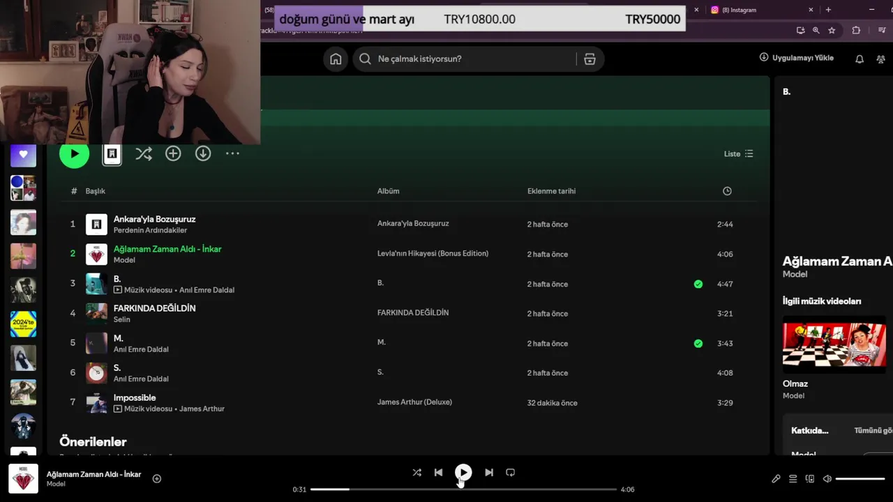Screen dimensions: 893x502
Task: Open the Liked Songs heart in sidebar
Action: click(23, 155)
